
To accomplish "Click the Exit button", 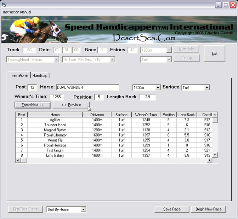I will tap(215, 53).
